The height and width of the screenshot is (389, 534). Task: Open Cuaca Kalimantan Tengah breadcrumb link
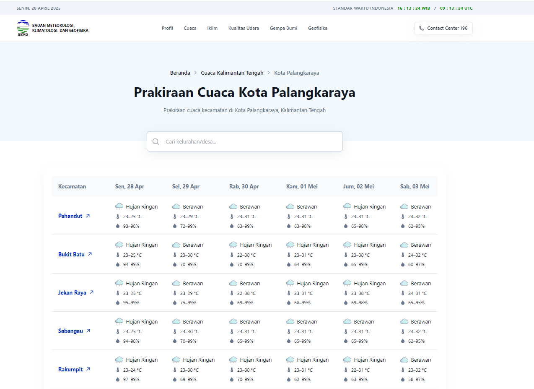232,73
